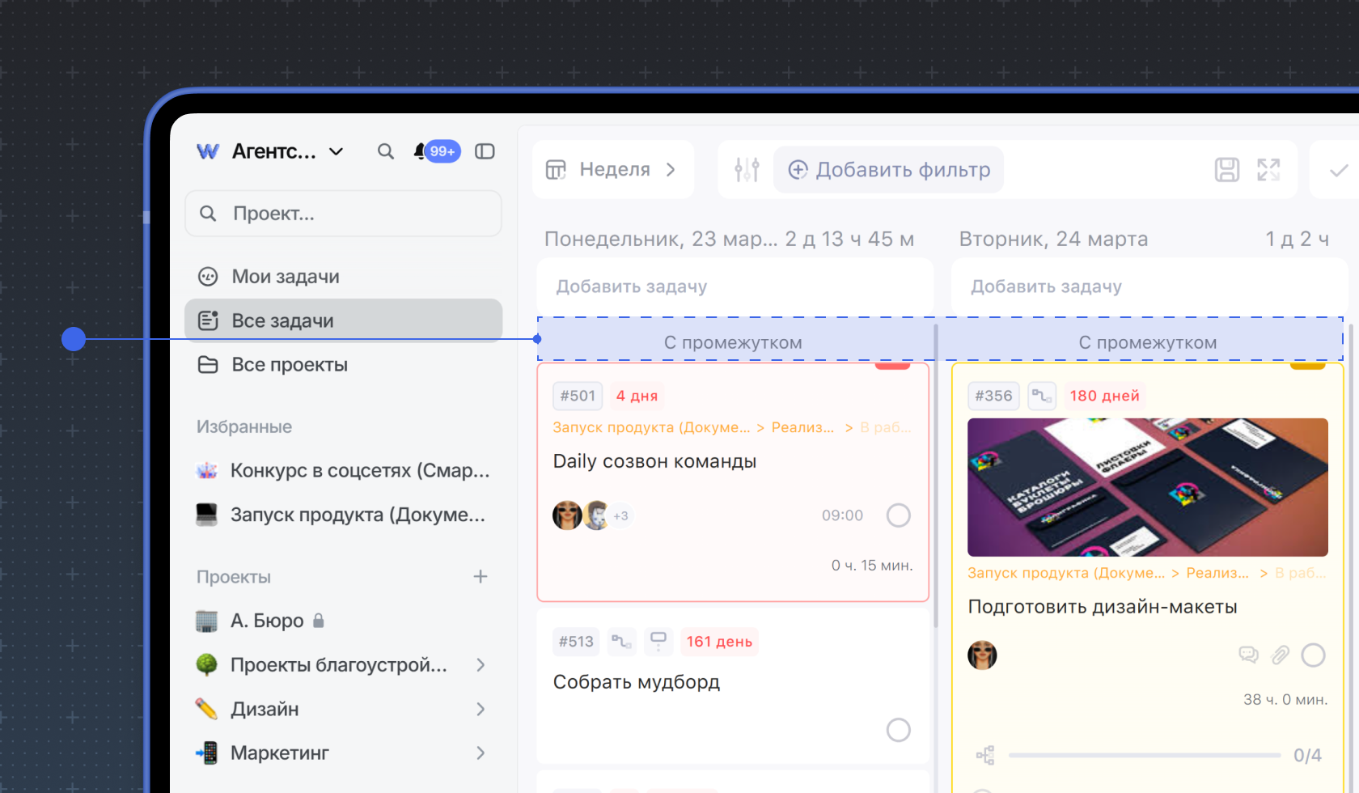Screen dimensions: 1359x793
Task: Expand the Маркетинг project chevron
Action: pyautogui.click(x=481, y=753)
